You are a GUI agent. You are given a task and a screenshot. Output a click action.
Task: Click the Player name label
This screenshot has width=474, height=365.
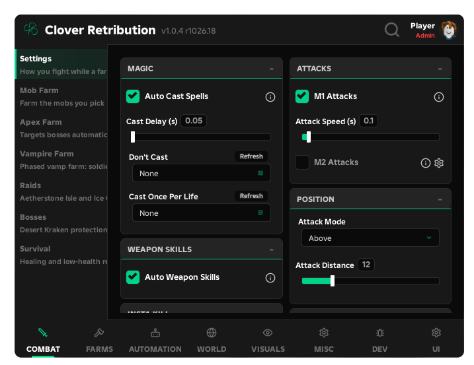pos(422,26)
